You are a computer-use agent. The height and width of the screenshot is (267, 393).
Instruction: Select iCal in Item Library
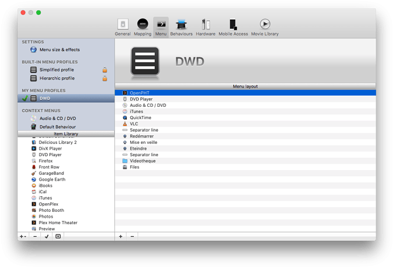pyautogui.click(x=66, y=192)
